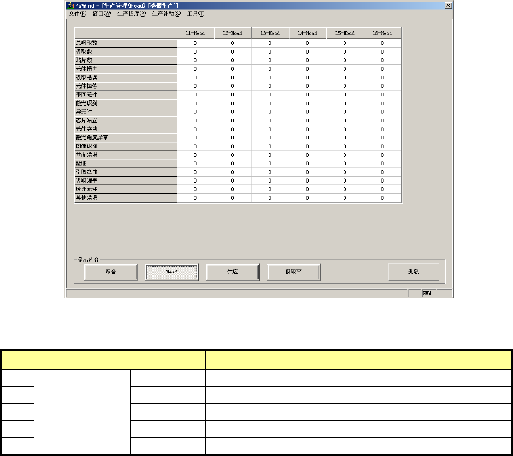Screen dimensions: 513x456
Task: Click the L4-Head column header
Action: (x=308, y=33)
